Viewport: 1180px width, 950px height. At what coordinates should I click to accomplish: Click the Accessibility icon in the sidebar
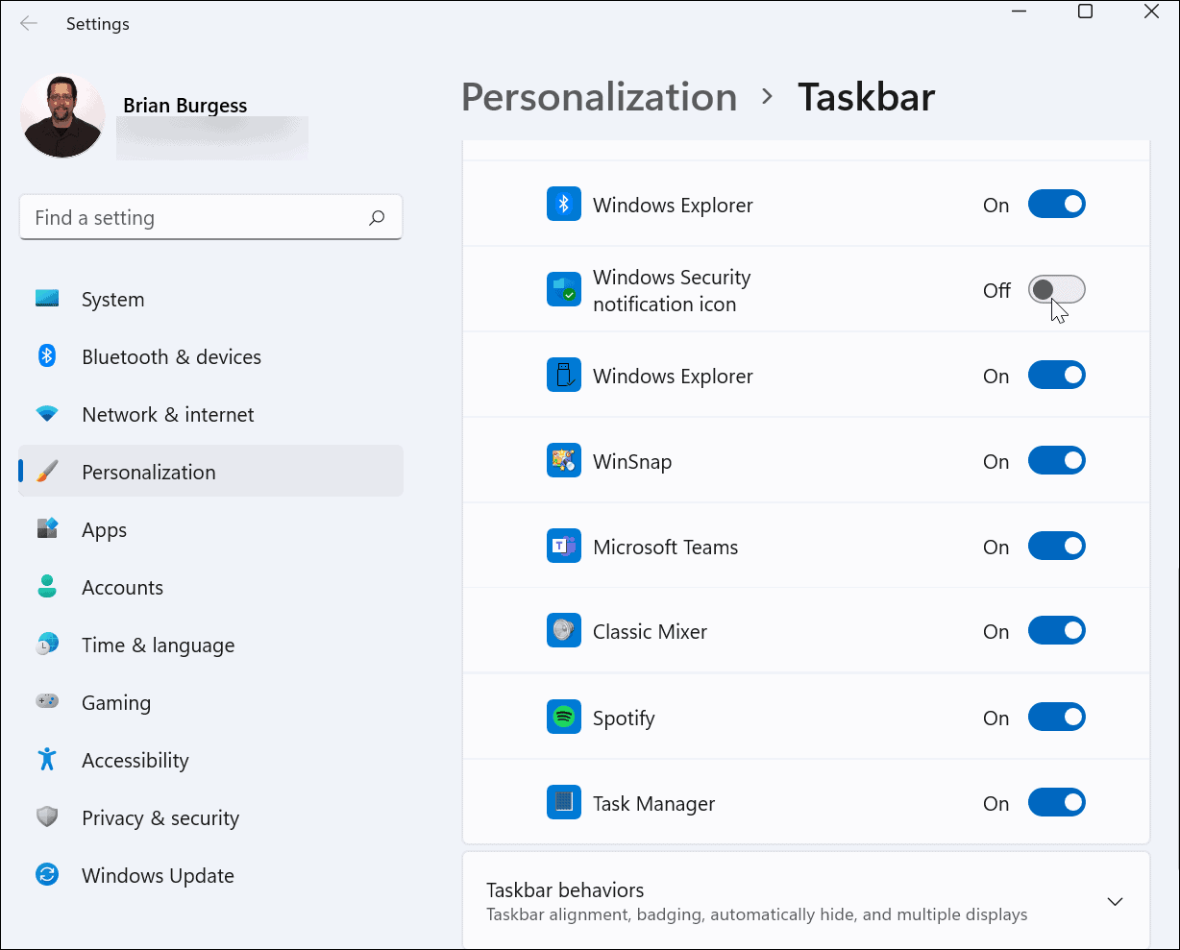point(46,760)
